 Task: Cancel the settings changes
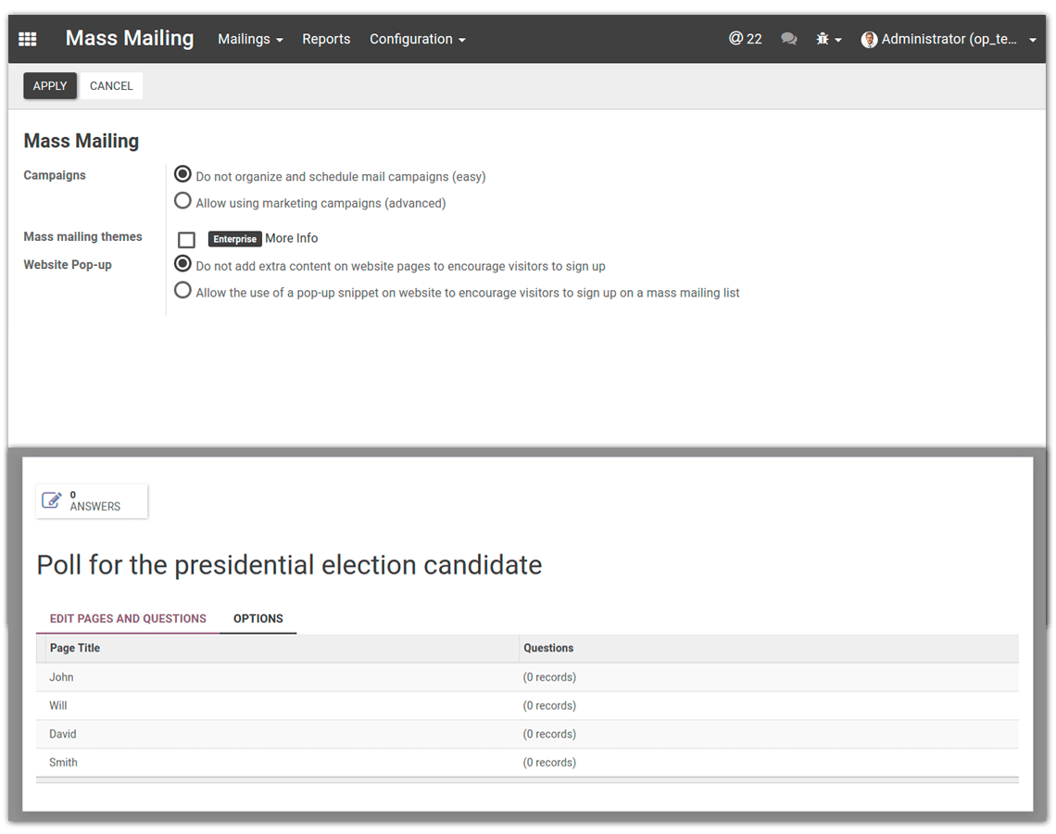click(x=111, y=85)
